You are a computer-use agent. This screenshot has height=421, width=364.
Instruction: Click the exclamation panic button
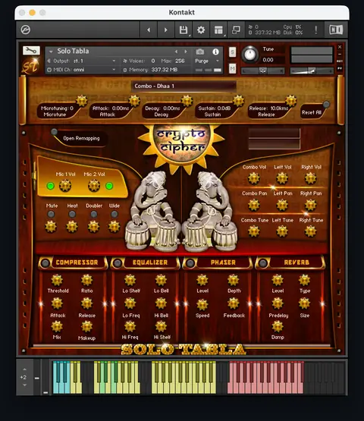(316, 30)
